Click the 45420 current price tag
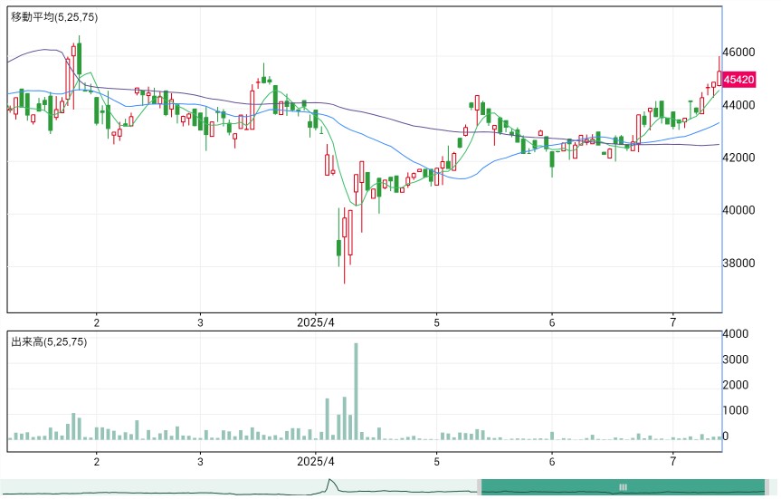781x499 pixels. point(739,80)
